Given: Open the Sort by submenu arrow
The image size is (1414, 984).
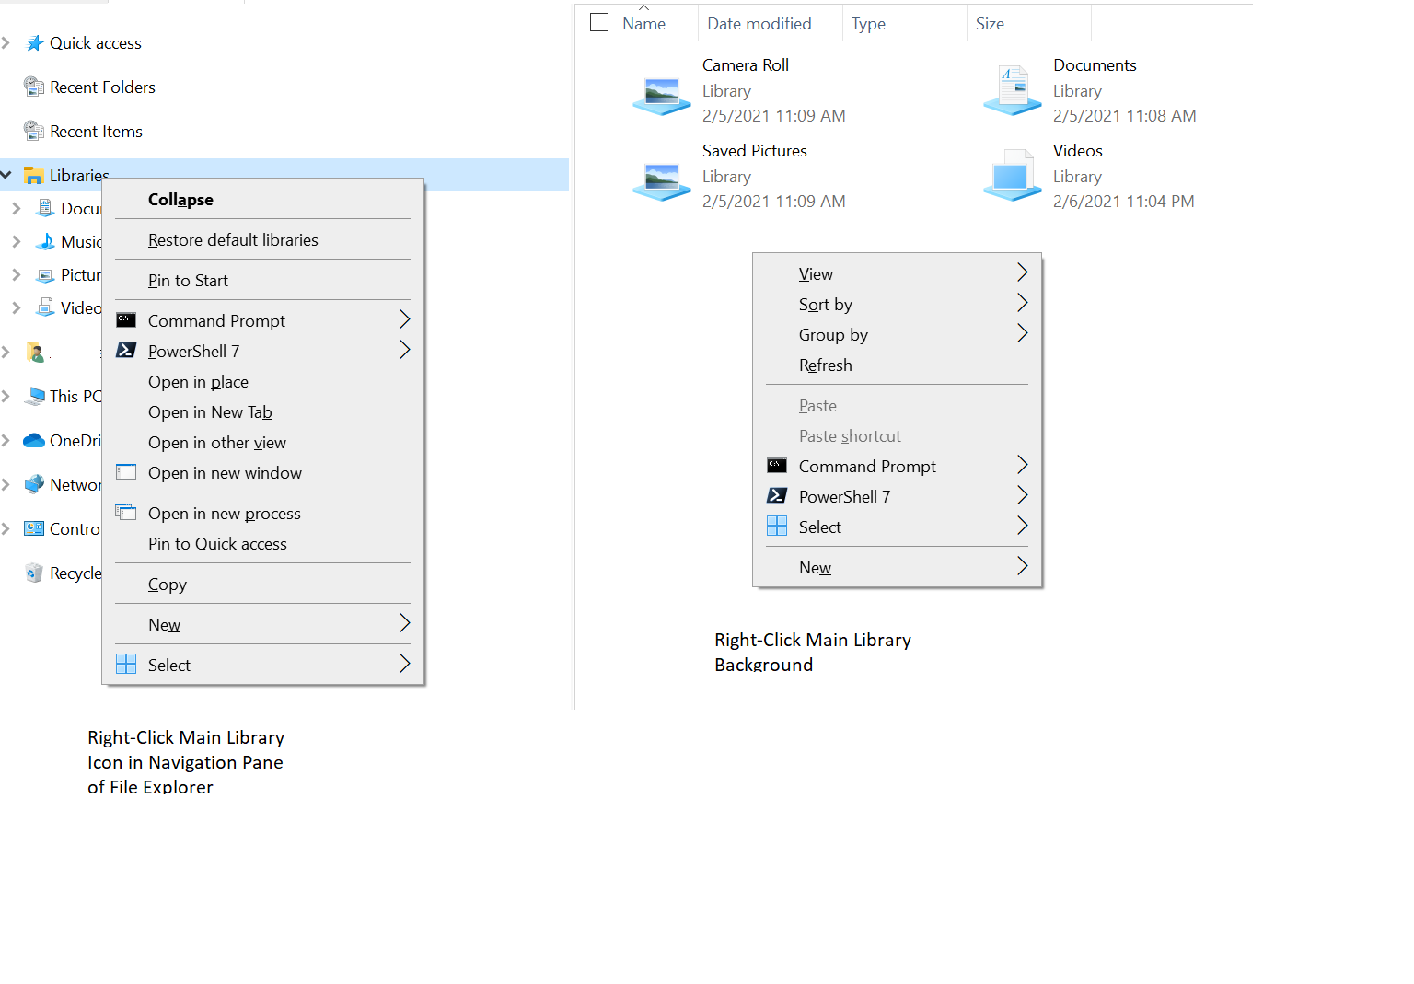Looking at the screenshot, I should pyautogui.click(x=1022, y=302).
